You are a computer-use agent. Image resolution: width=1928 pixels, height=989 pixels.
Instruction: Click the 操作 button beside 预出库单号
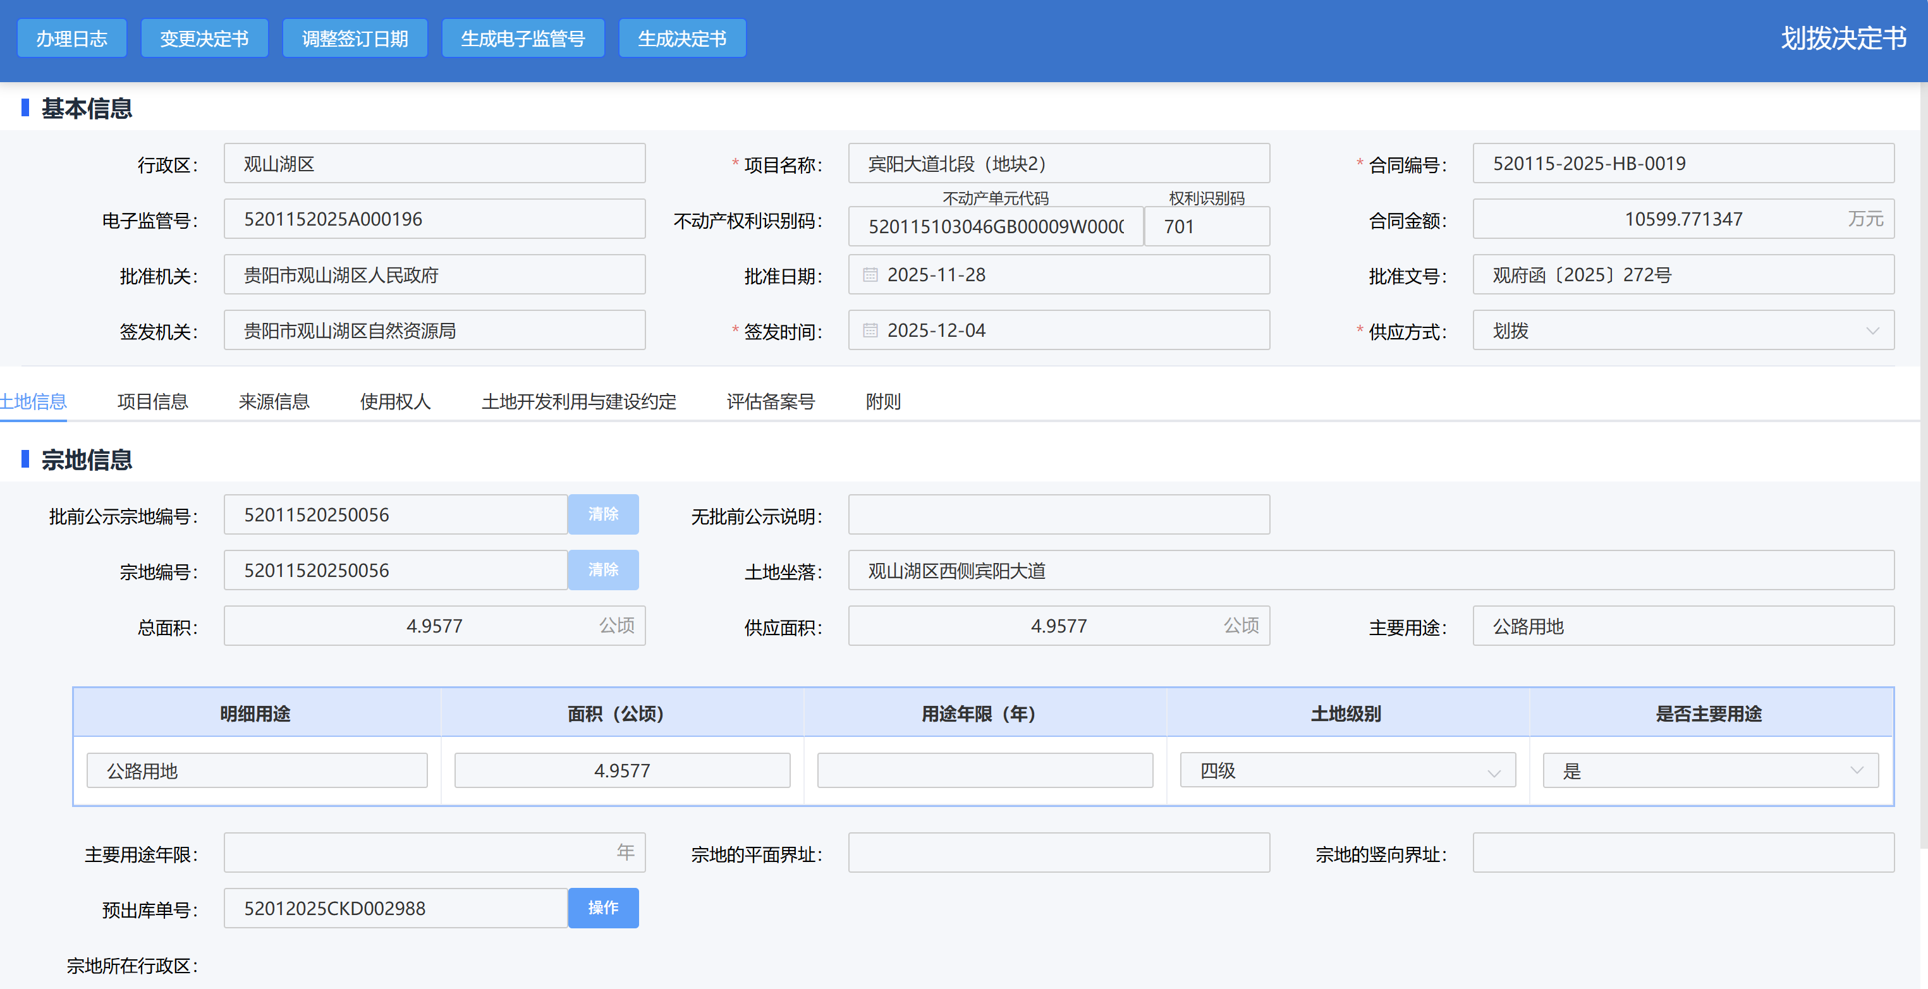click(602, 907)
